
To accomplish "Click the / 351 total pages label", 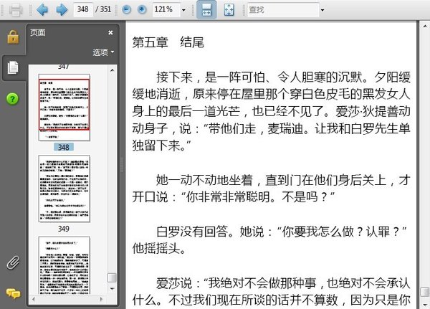I will (103, 9).
